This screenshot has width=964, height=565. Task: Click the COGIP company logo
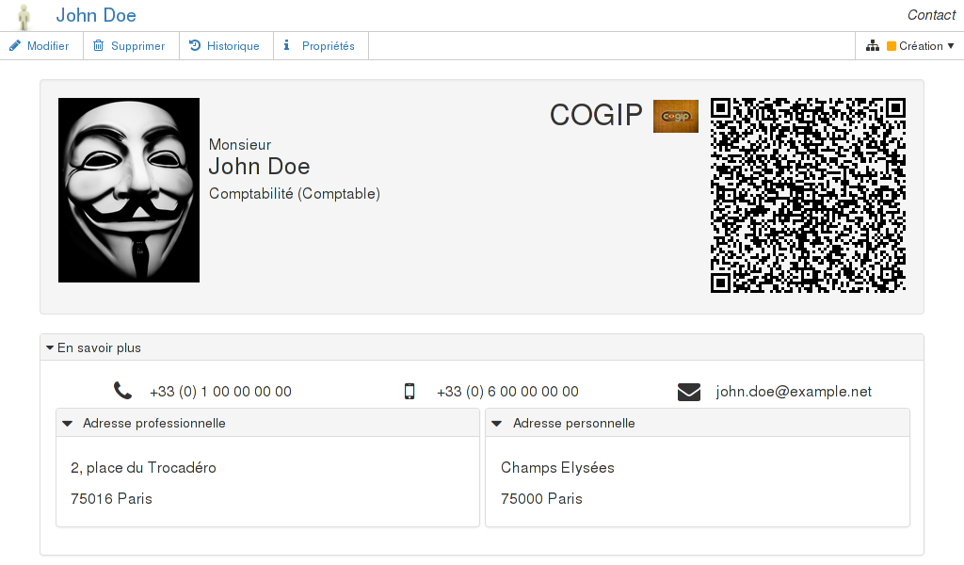676,116
